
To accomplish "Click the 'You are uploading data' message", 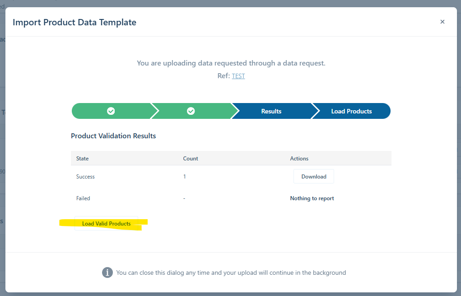I will click(231, 63).
